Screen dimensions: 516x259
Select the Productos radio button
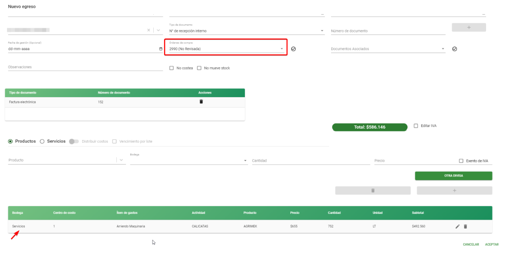pyautogui.click(x=10, y=141)
